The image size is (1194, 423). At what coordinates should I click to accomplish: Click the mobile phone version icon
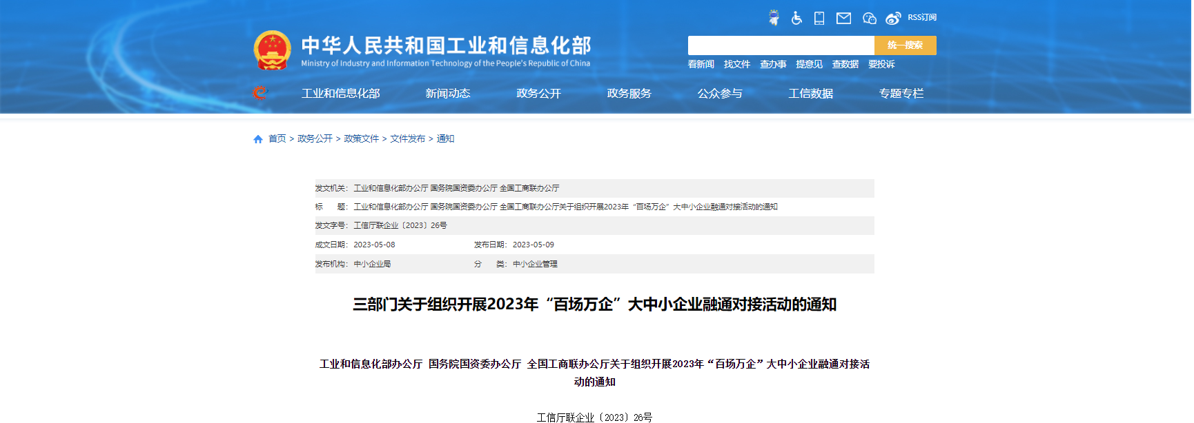click(x=819, y=18)
